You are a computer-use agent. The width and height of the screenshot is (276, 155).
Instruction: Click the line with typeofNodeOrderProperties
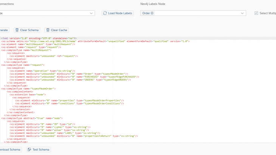tap(70, 101)
